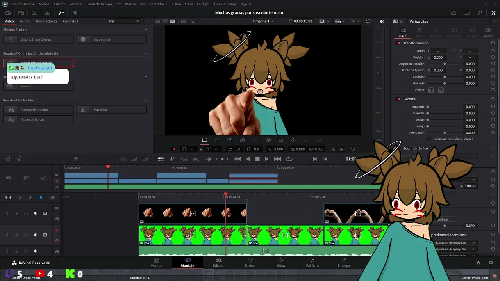Image resolution: width=500 pixels, height=281 pixels.
Task: Open the Fusion menu in menu bar
Action: [x=175, y=4]
